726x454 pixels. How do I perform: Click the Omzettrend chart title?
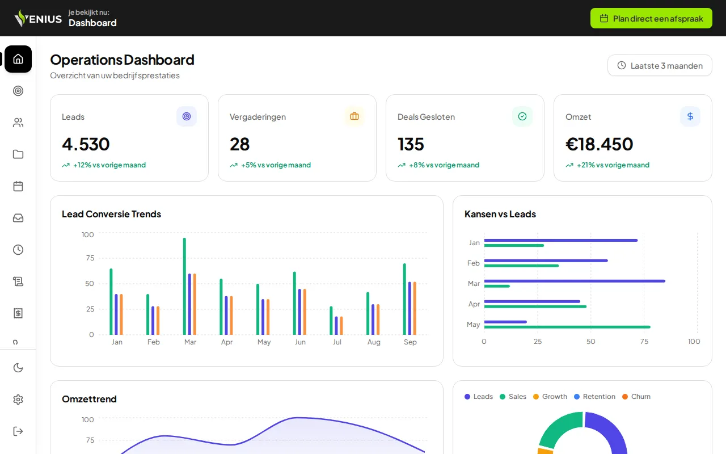pyautogui.click(x=89, y=399)
